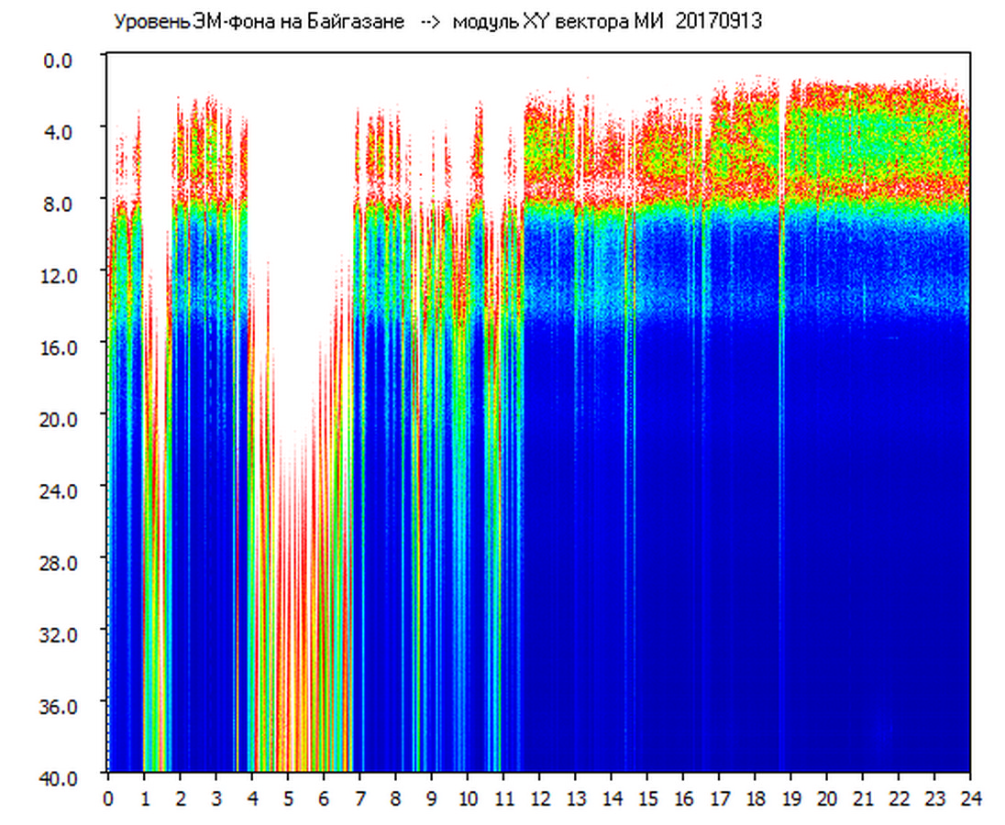The height and width of the screenshot is (825, 1005).
Task: Select hour 0 on the horizontal axis
Action: point(108,797)
